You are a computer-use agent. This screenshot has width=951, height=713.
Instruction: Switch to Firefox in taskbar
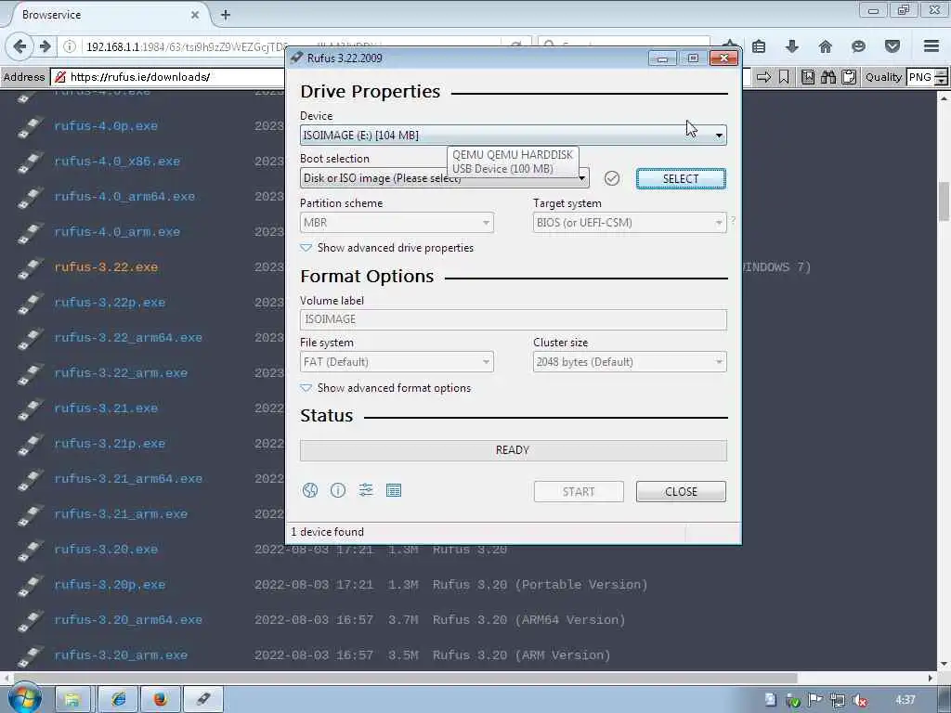pyautogui.click(x=160, y=700)
